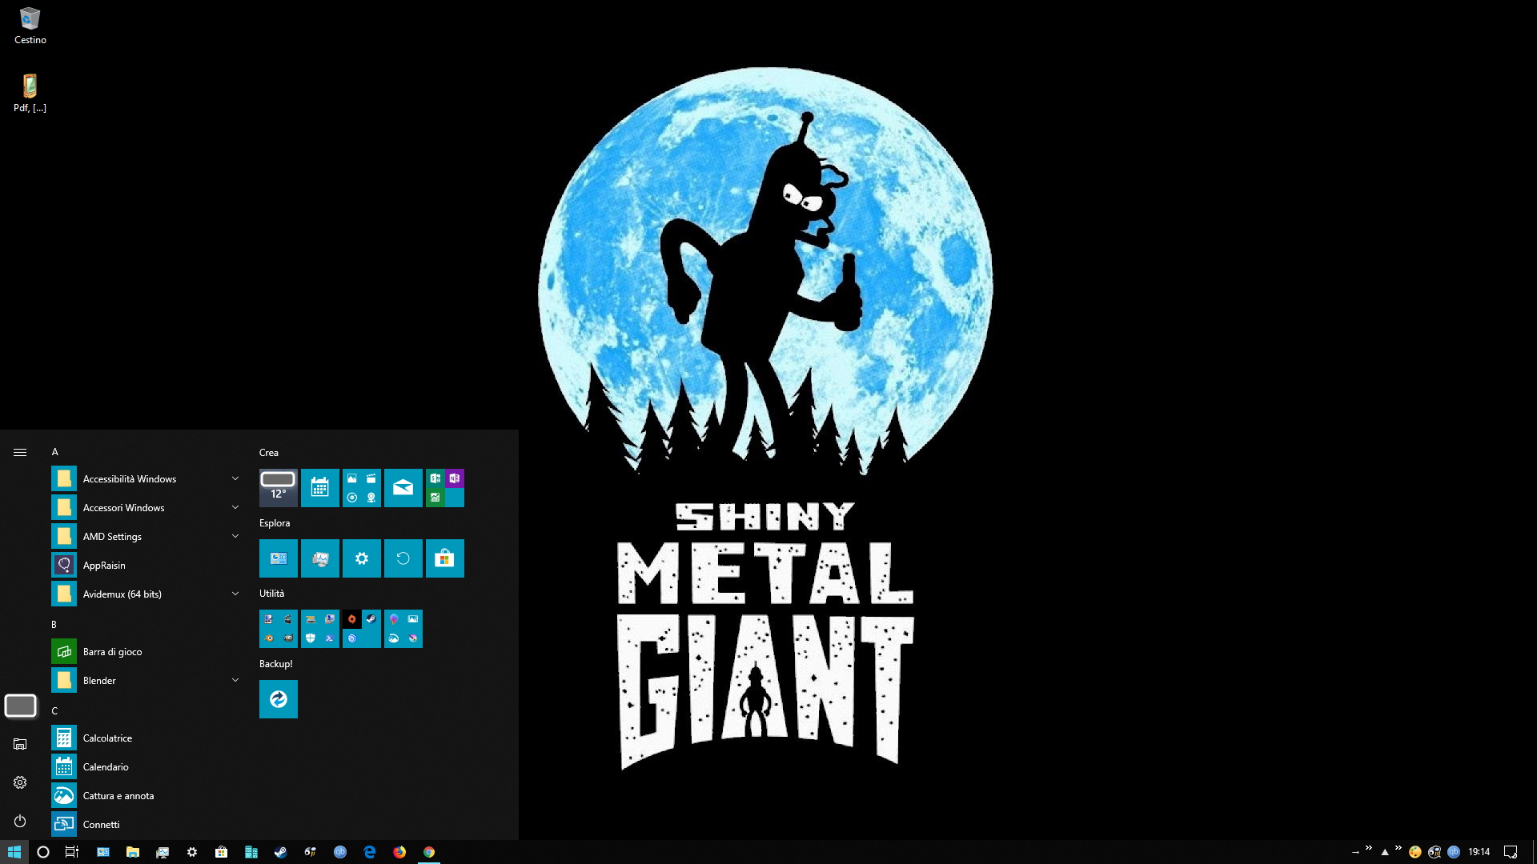Expand the AMD Settings folder
The height and width of the screenshot is (864, 1537).
(235, 536)
